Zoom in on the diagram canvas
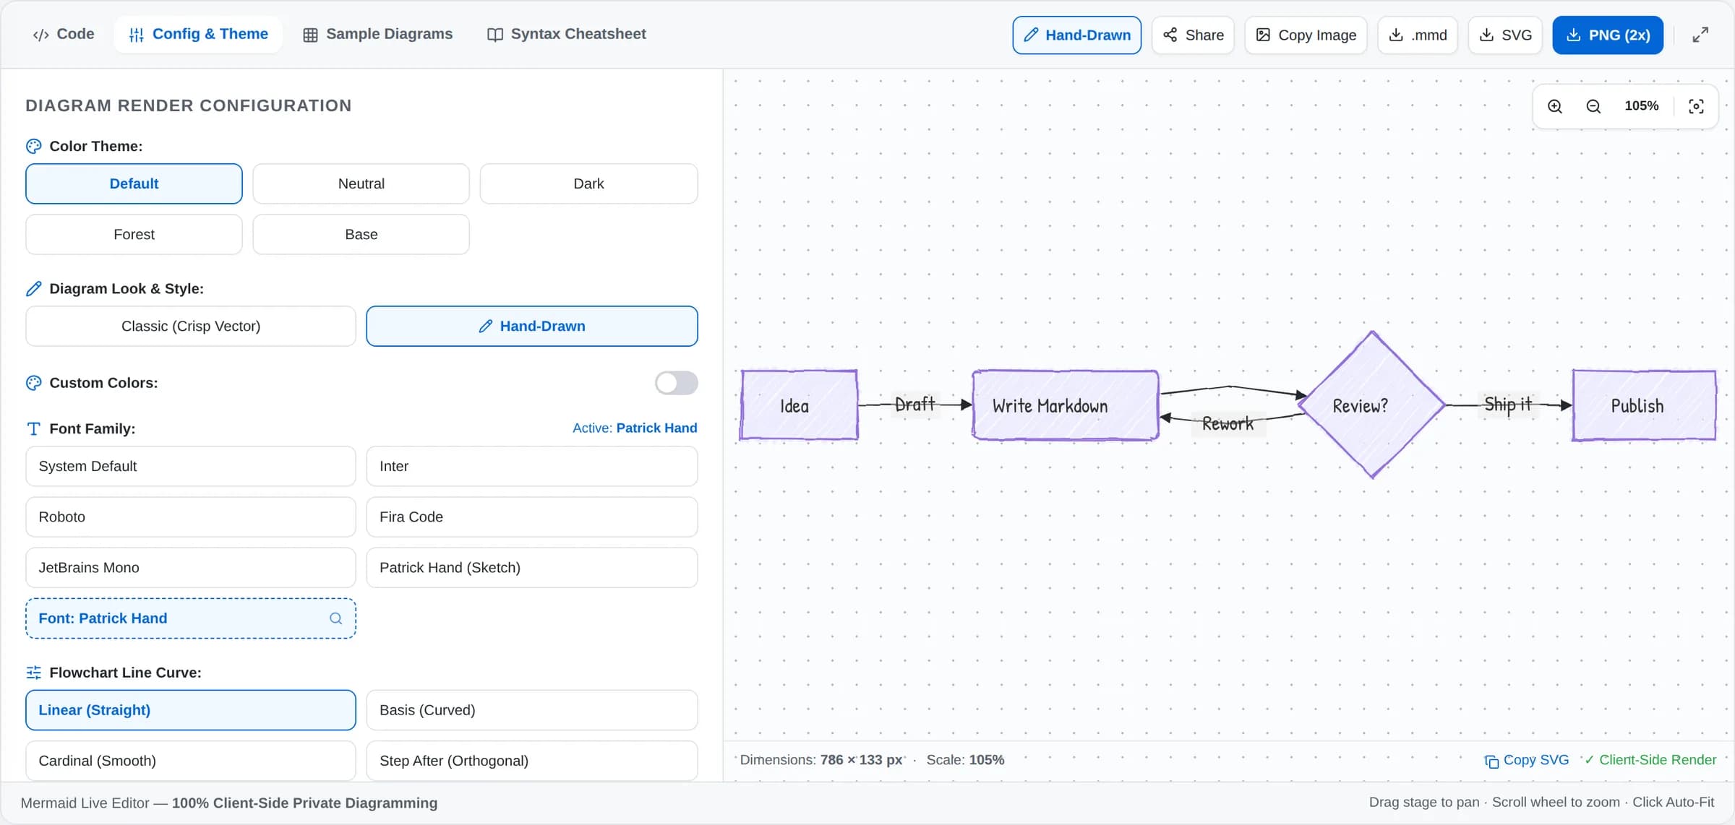The height and width of the screenshot is (825, 1735). pos(1555,106)
